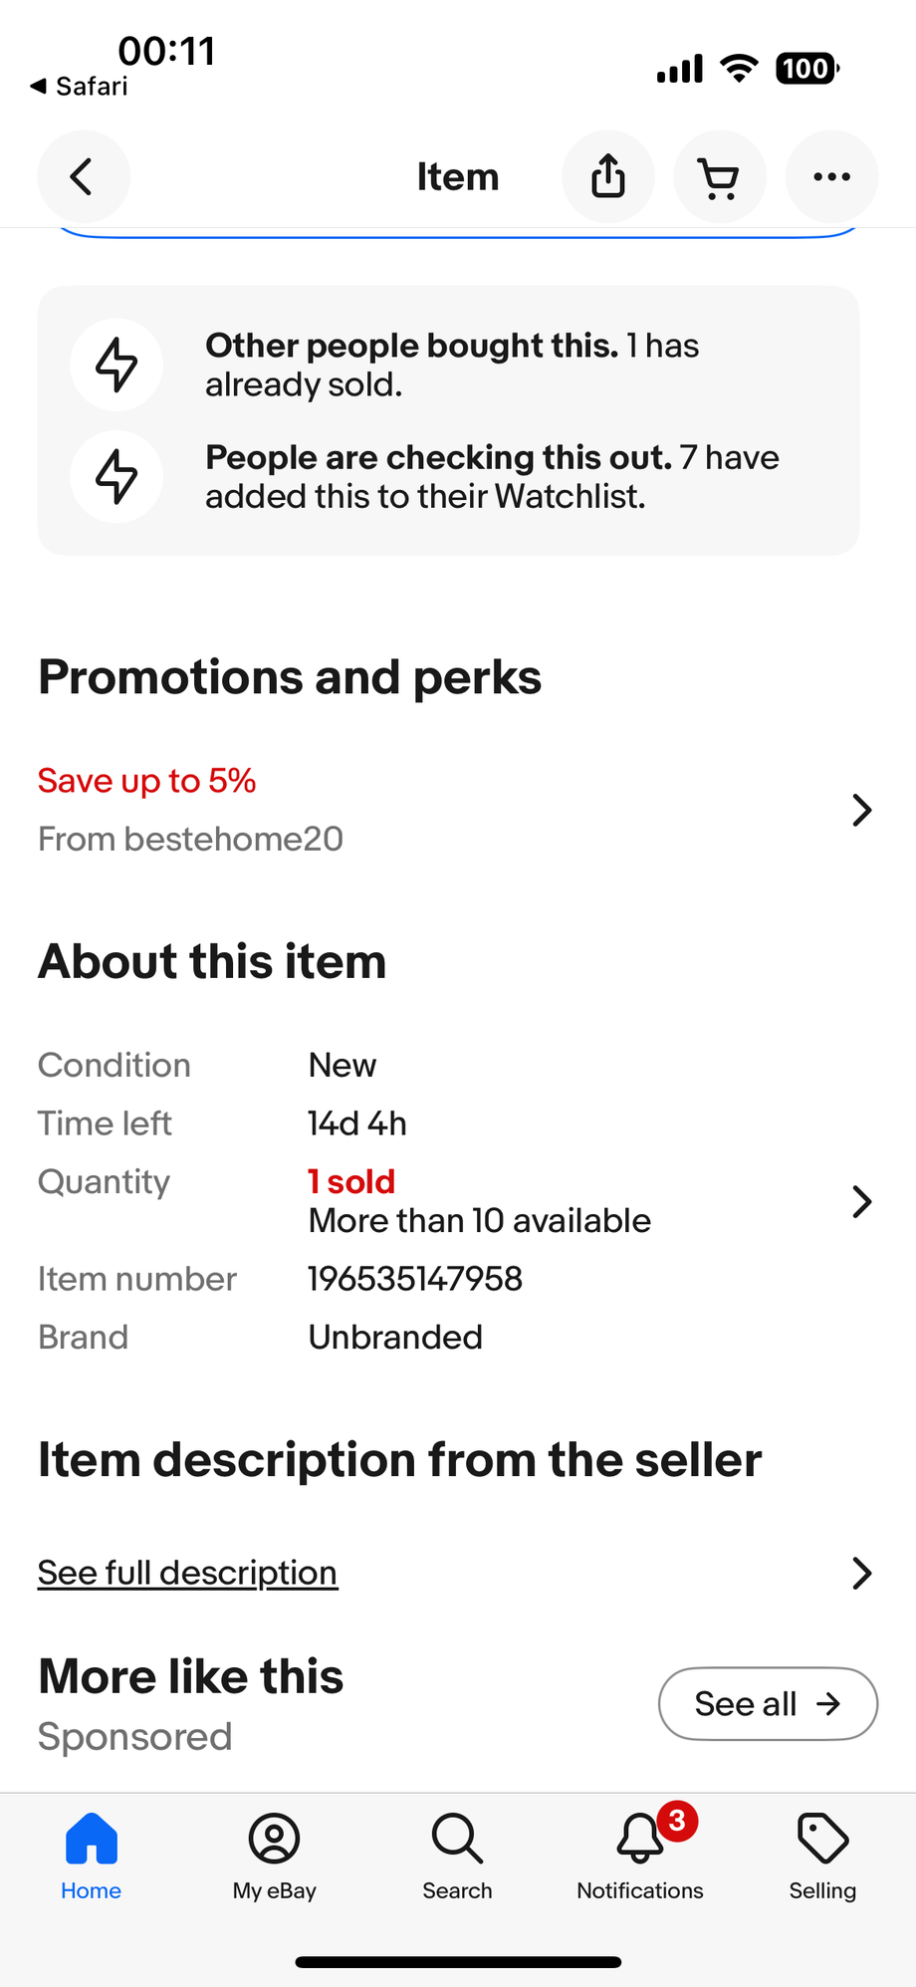This screenshot has width=916, height=1987.
Task: Return to Safari via status bar link
Action: pos(80,87)
